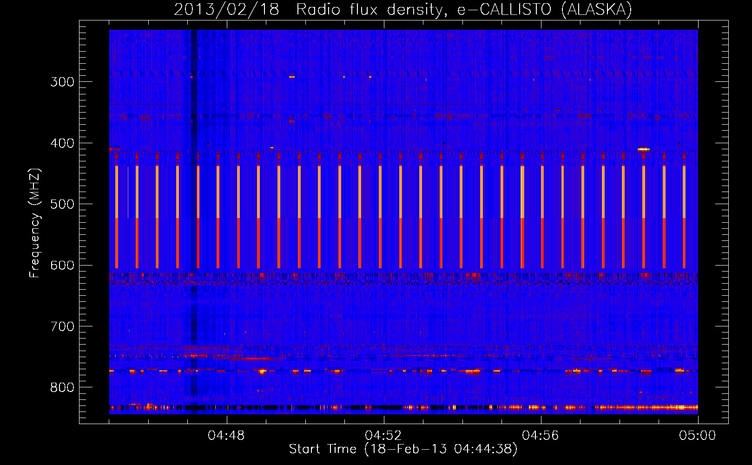Click the 04:52 time tick label
This screenshot has width=752, height=465.
(383, 436)
